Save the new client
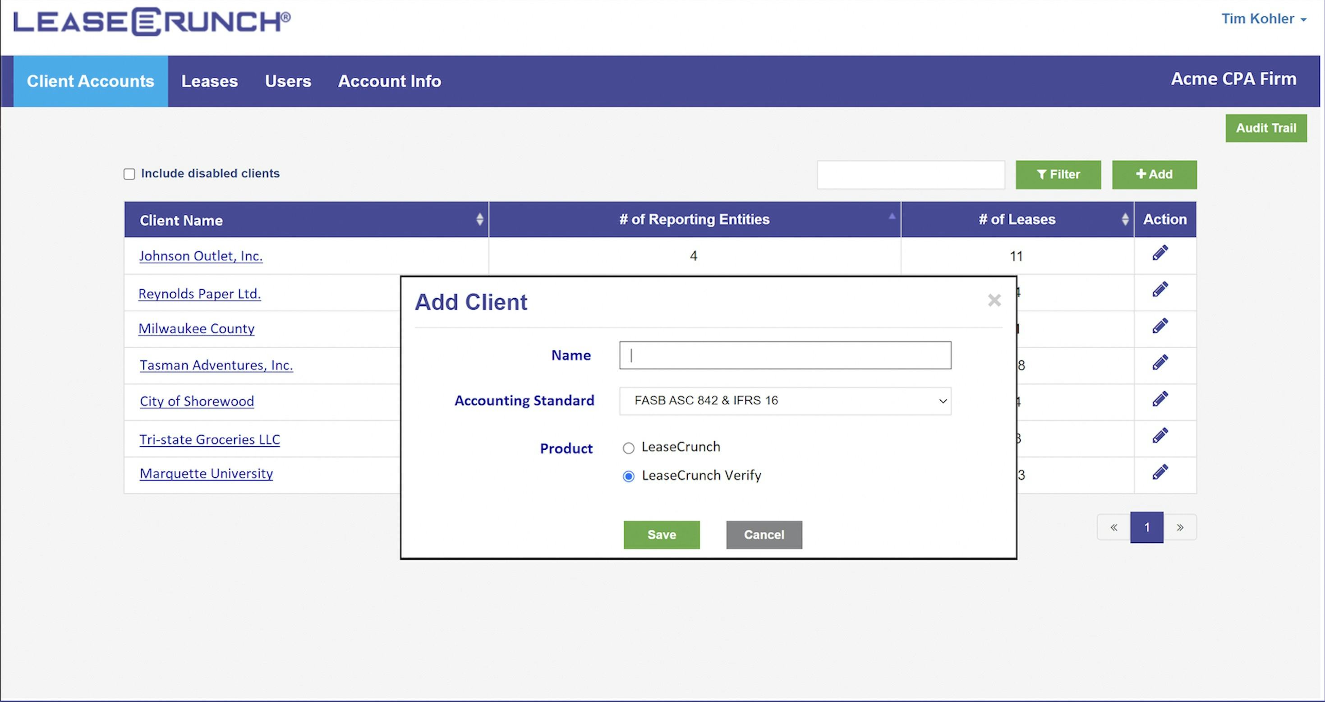This screenshot has height=702, width=1325. point(662,534)
